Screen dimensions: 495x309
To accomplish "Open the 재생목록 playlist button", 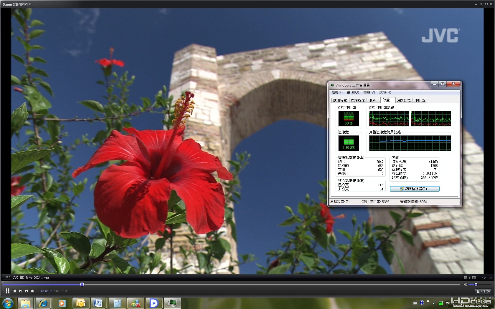I will coord(484,291).
